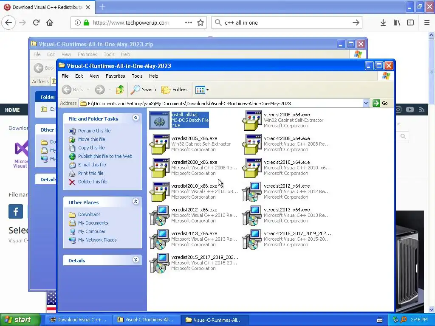
Task: Open Downloads under Other Places
Action: [x=89, y=214]
